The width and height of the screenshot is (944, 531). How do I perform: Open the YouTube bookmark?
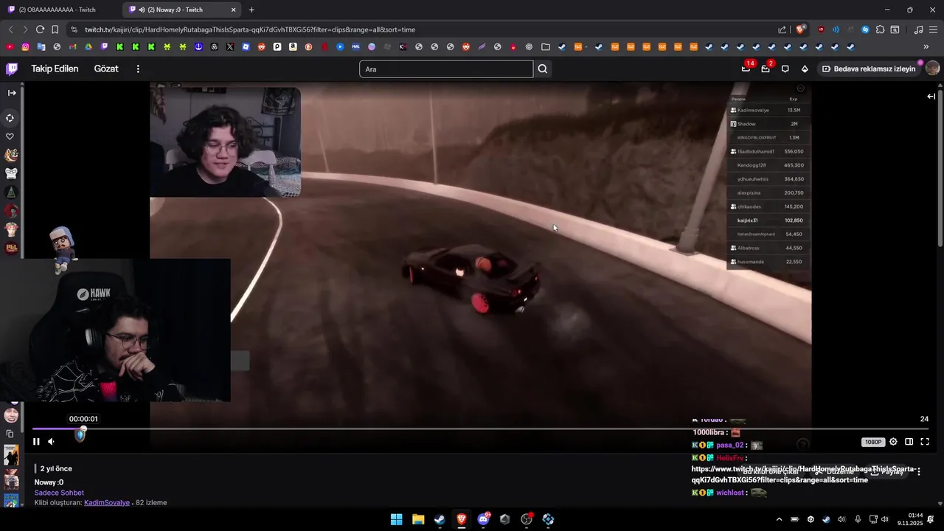[x=10, y=46]
